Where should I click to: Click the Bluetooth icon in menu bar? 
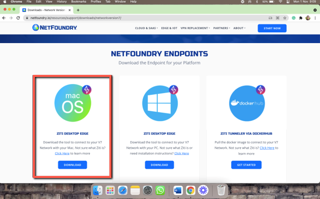click(257, 2)
